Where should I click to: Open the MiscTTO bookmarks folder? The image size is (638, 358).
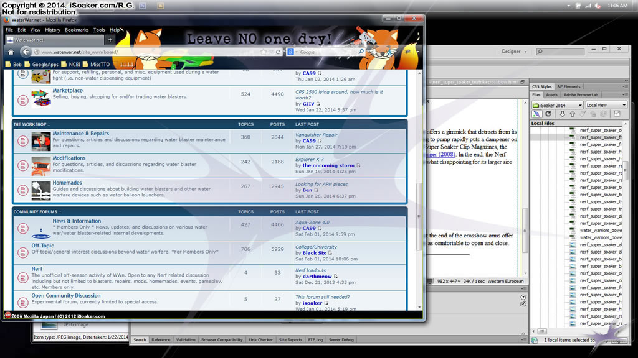pyautogui.click(x=97, y=64)
